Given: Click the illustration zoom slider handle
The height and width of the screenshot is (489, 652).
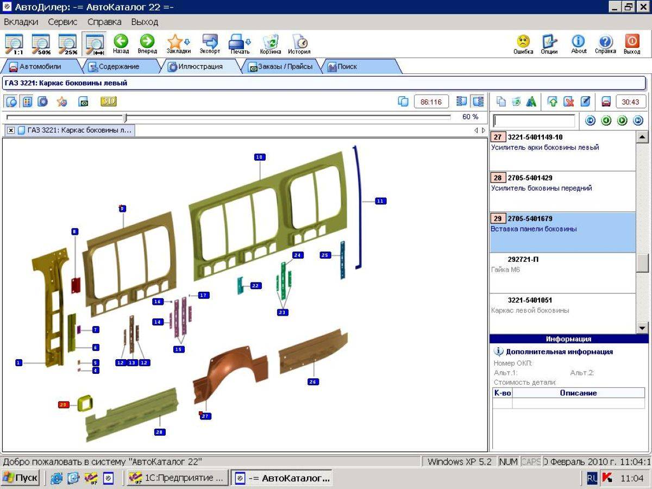Looking at the screenshot, I should point(126,117).
